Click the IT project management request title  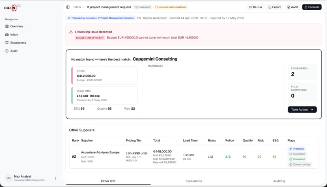109,7
